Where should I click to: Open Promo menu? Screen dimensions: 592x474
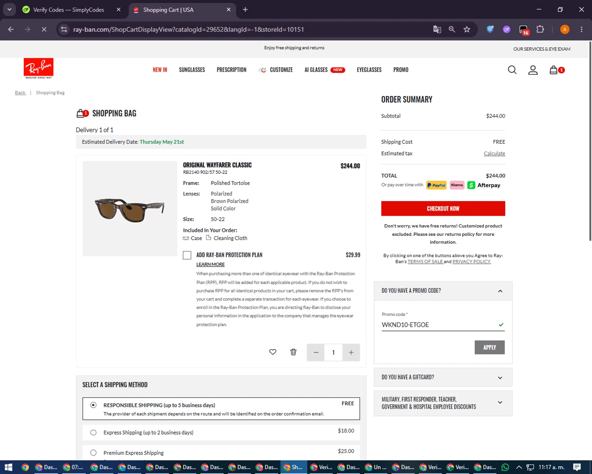coord(401,70)
